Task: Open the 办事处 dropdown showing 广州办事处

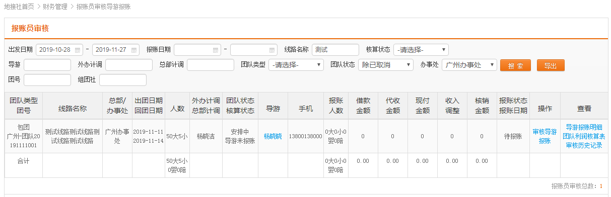Action: 469,65
